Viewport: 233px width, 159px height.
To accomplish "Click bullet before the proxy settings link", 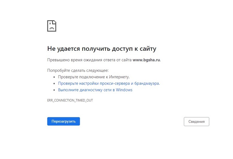I will click(x=55, y=84).
